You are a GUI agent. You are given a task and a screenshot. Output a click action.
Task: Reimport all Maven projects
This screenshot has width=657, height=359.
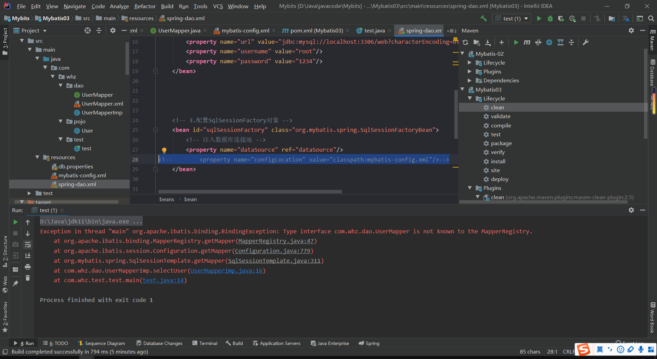[x=465, y=42]
